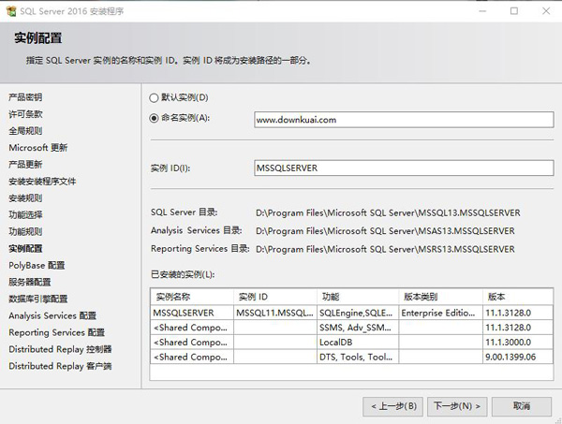Select 服务器配置 in the left navigation
562x424 pixels.
pyautogui.click(x=30, y=282)
